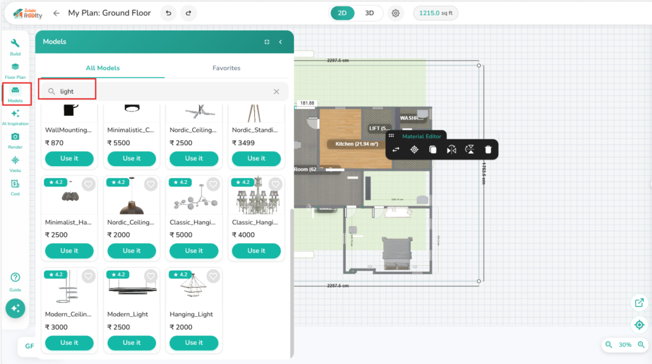Open the Render camera tool
The image size is (652, 364).
click(x=15, y=140)
